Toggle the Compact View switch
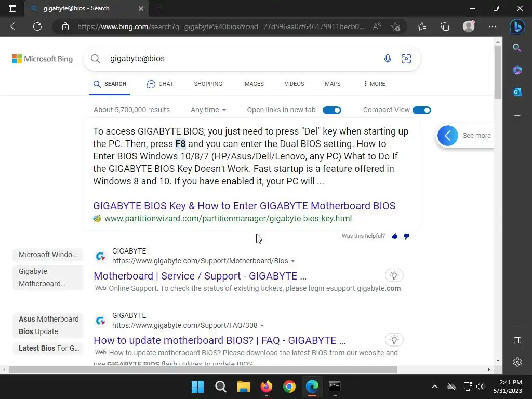This screenshot has height=399, width=532. pyautogui.click(x=422, y=110)
